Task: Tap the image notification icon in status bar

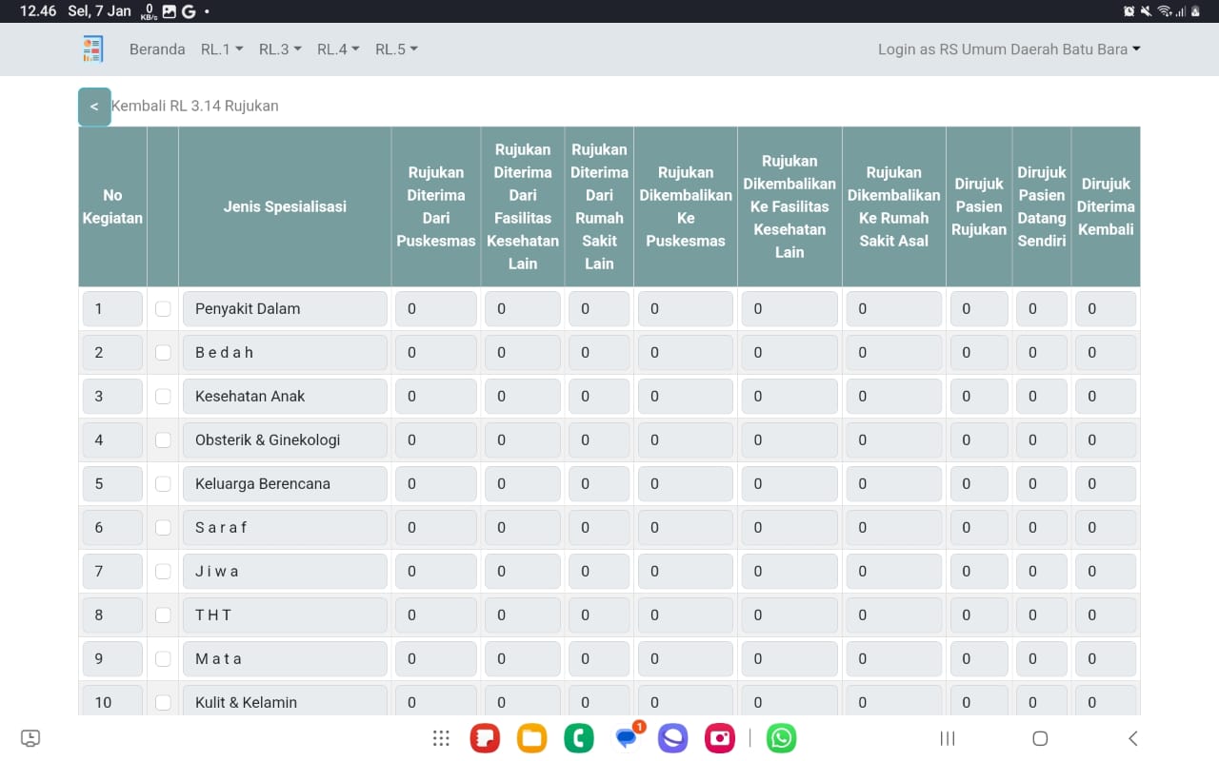Action: (170, 11)
